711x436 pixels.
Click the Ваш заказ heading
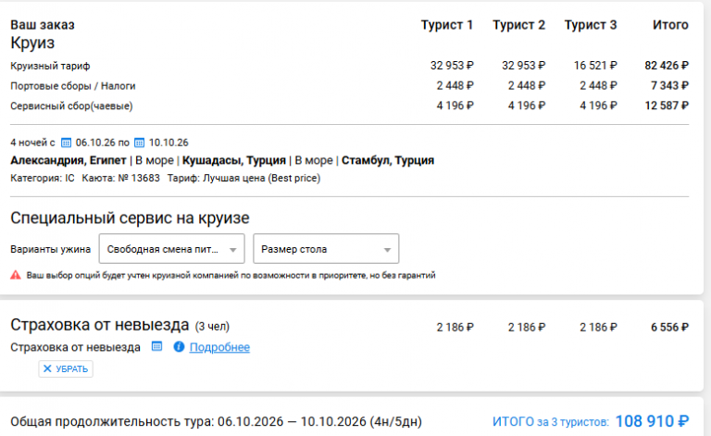coord(43,25)
